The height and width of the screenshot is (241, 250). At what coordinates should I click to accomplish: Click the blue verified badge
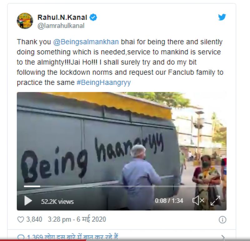[x=93, y=17]
